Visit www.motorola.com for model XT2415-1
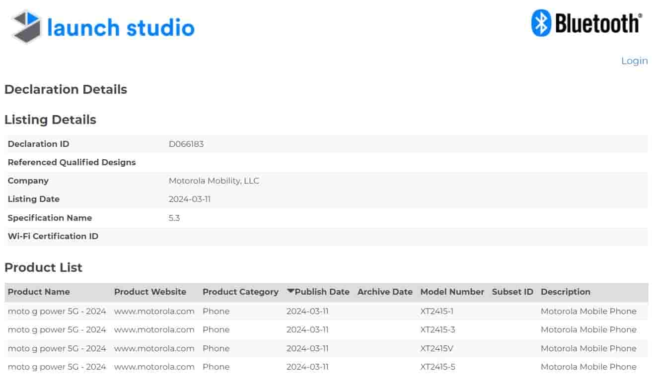The image size is (653, 383). click(x=154, y=311)
